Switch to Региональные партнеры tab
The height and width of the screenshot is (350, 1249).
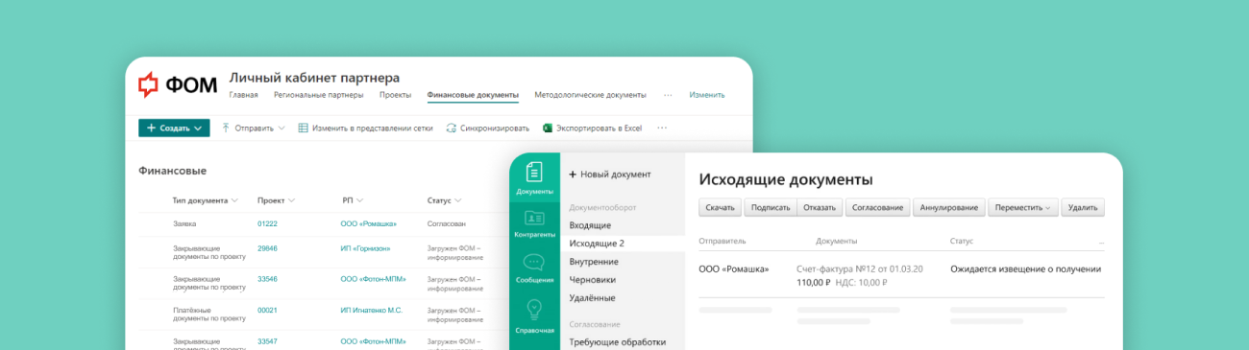point(318,95)
